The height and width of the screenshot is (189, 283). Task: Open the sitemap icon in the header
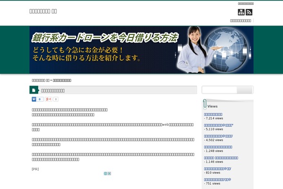pyautogui.click(x=241, y=12)
